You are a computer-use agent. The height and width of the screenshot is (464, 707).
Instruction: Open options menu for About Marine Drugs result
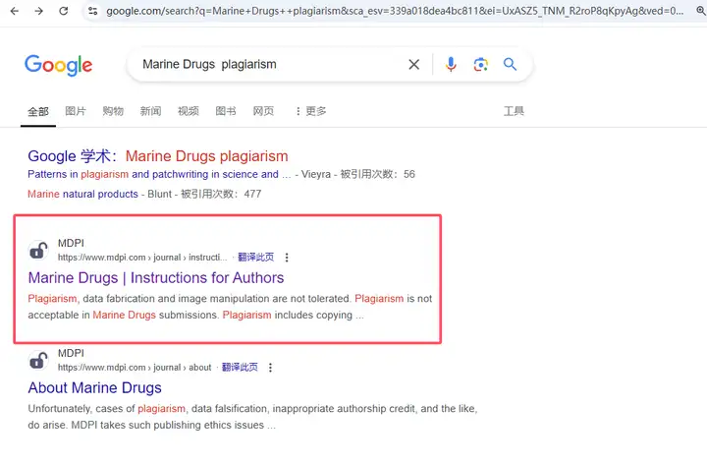pyautogui.click(x=271, y=368)
